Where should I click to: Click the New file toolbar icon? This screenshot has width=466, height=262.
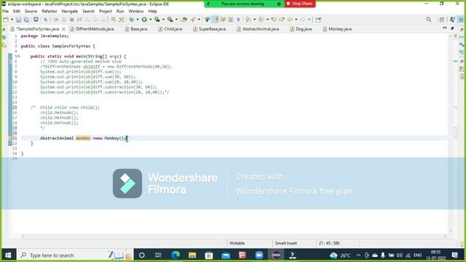[x=6, y=20]
